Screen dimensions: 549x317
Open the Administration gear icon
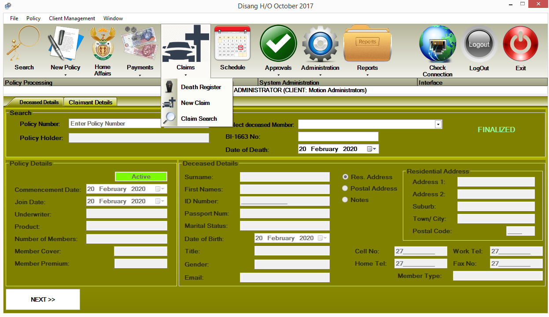[320, 44]
